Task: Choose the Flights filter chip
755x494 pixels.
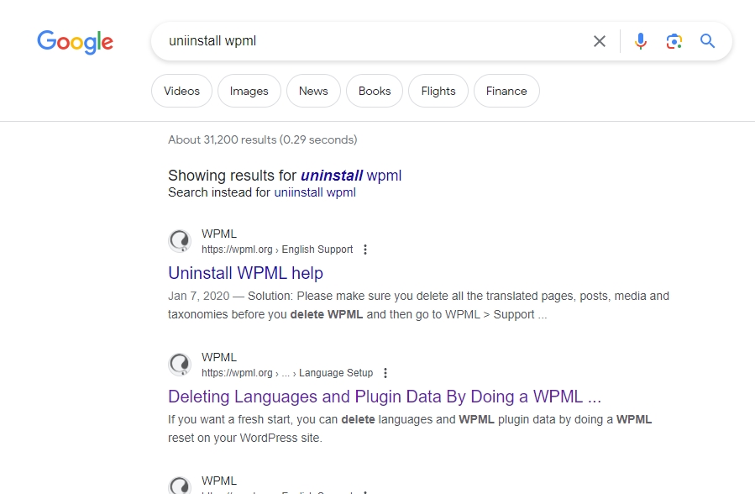Action: (x=438, y=91)
